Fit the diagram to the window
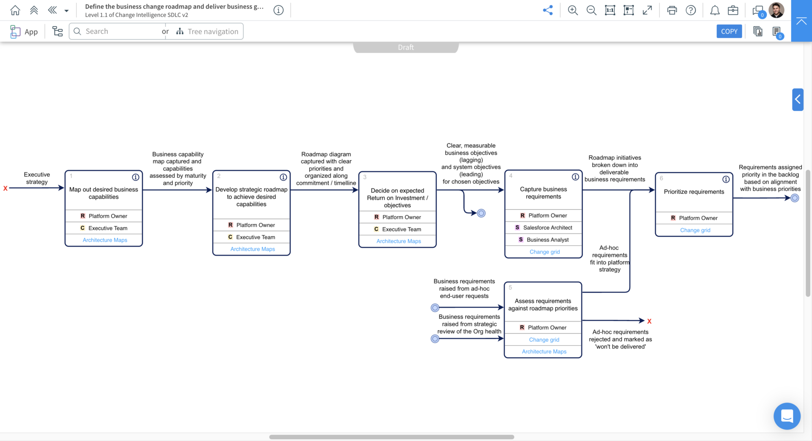The width and height of the screenshot is (812, 441). pyautogui.click(x=628, y=10)
